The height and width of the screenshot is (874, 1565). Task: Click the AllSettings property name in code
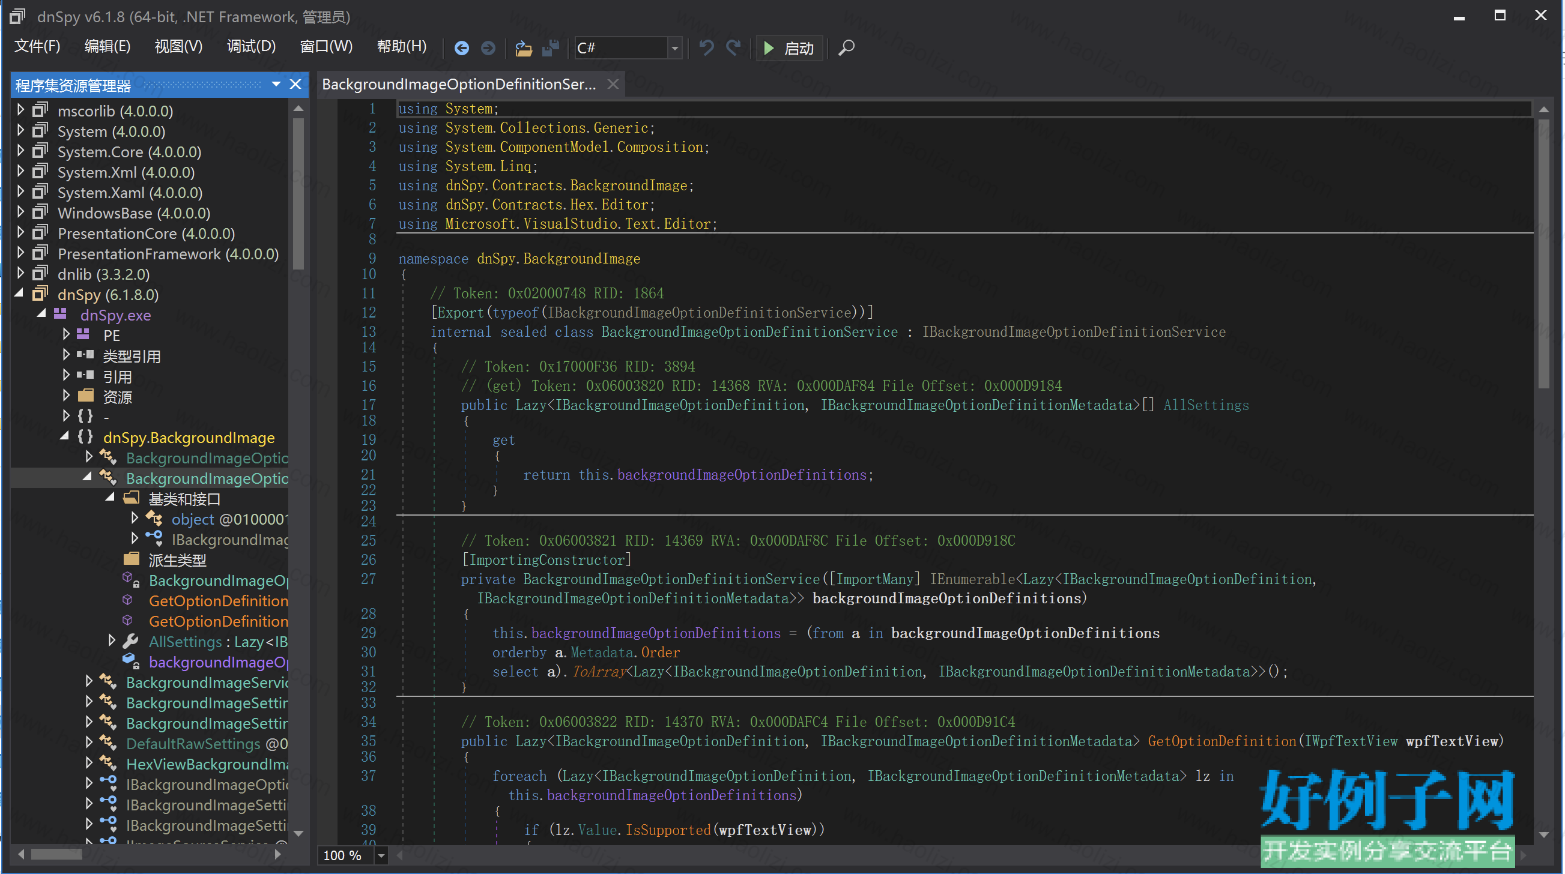[x=1206, y=405]
